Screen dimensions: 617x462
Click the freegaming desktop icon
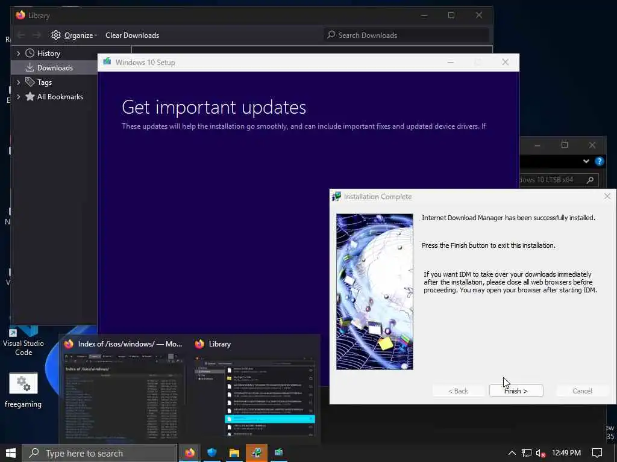pyautogui.click(x=23, y=390)
